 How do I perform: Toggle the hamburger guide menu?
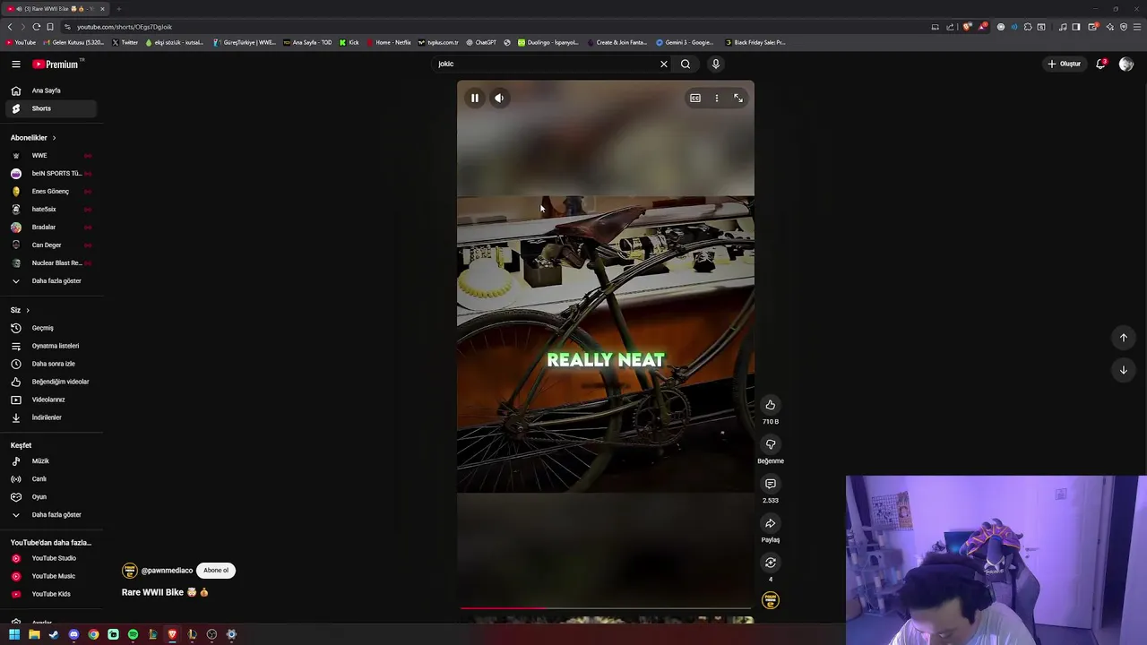[x=16, y=64]
